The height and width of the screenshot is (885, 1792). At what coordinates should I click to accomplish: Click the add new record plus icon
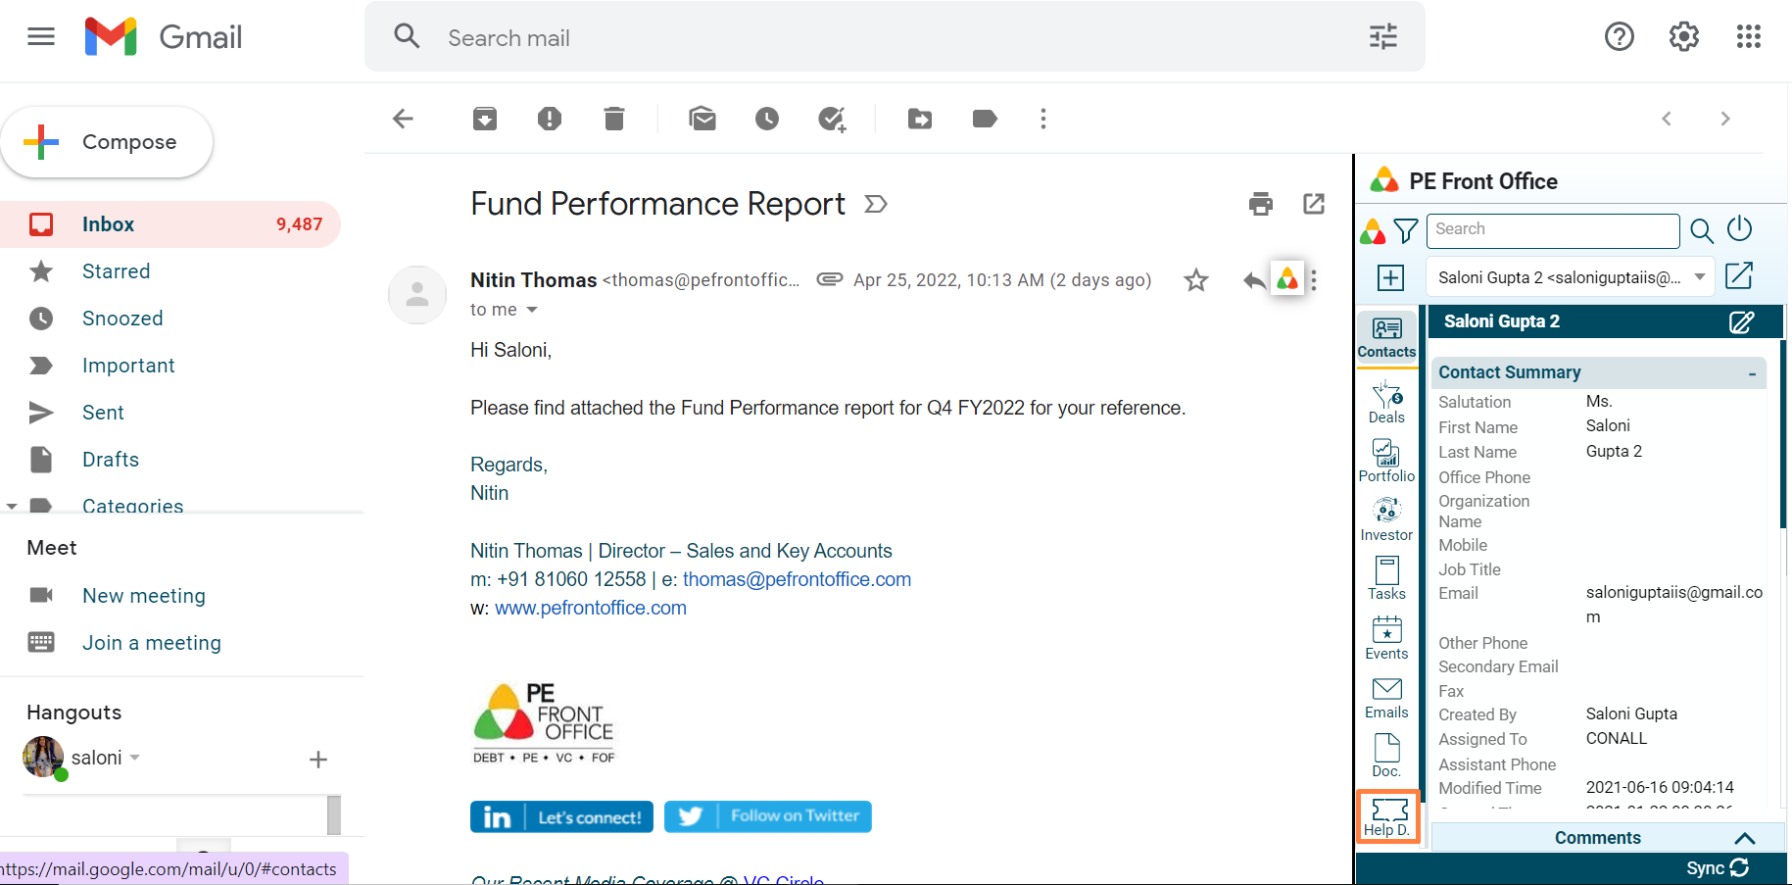point(1390,278)
